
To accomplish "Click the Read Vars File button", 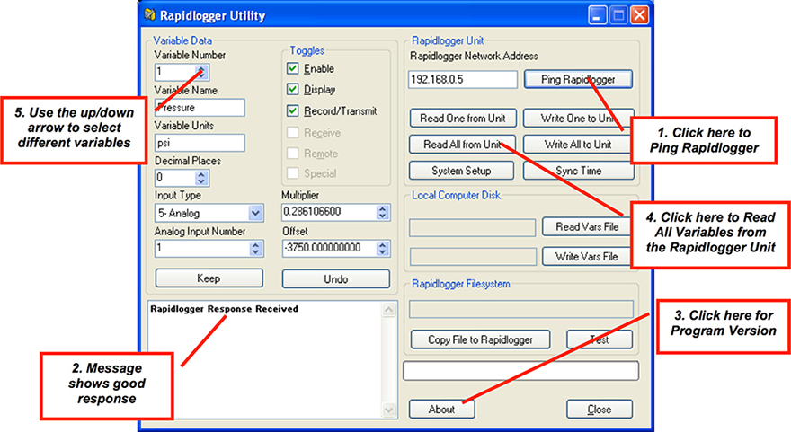I will 587,227.
